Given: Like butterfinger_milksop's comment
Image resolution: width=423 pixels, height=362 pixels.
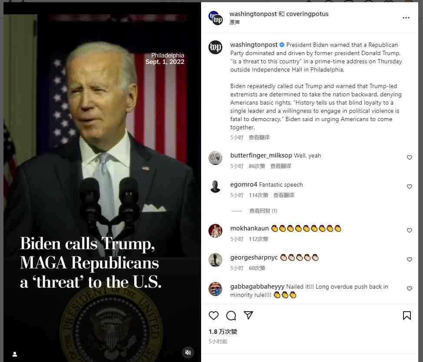Looking at the screenshot, I should click(x=409, y=158).
